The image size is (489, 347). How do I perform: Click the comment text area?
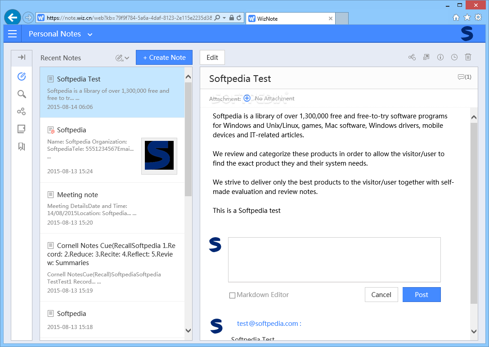334,260
